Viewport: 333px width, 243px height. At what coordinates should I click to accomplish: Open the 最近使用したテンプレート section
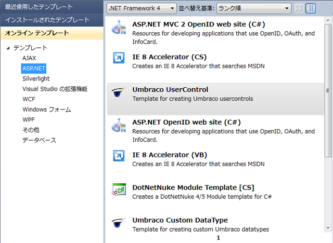[x=52, y=7]
